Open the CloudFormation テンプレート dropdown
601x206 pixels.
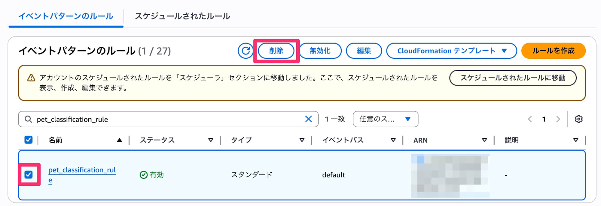point(451,51)
